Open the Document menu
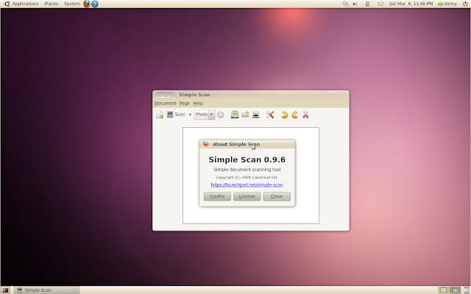471x294 pixels. point(165,103)
